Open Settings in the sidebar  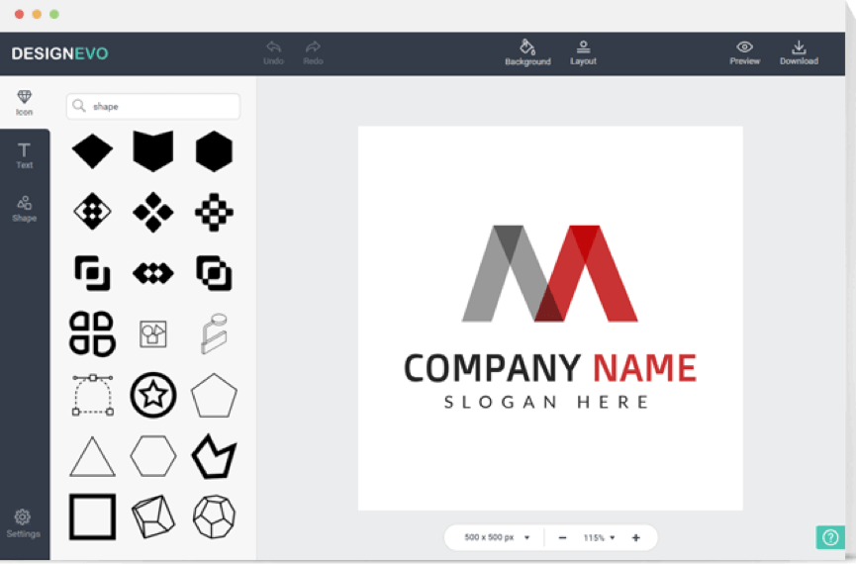(23, 523)
